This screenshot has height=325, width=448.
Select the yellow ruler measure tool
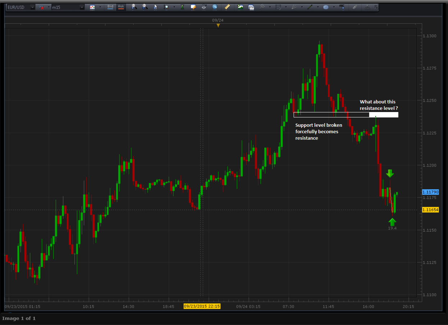point(227,7)
